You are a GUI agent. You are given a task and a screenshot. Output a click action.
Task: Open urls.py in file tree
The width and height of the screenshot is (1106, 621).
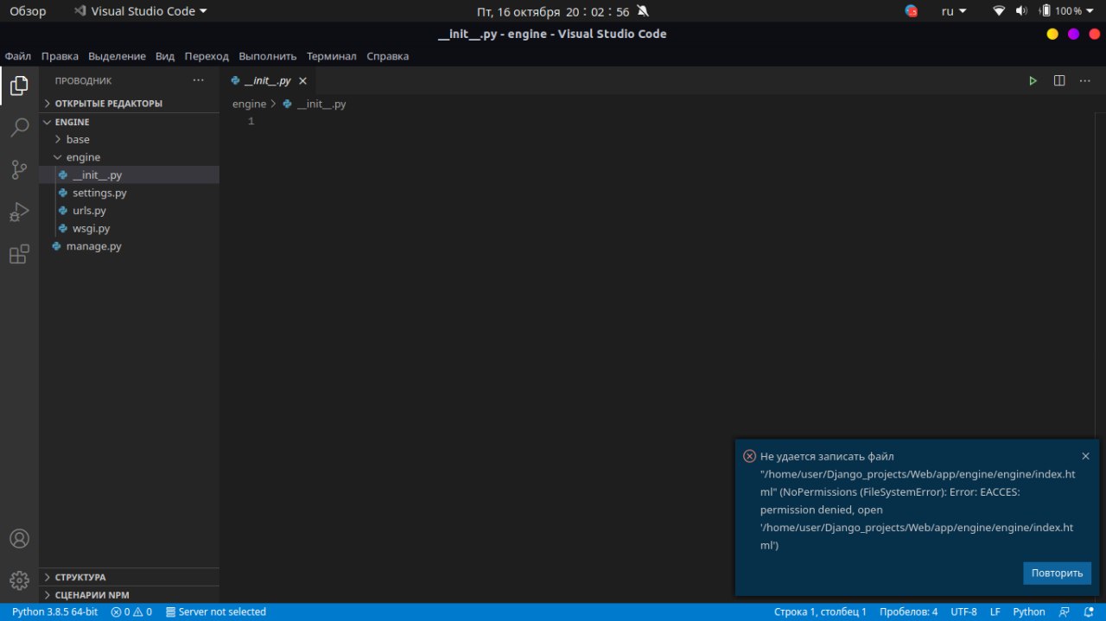[130, 211]
